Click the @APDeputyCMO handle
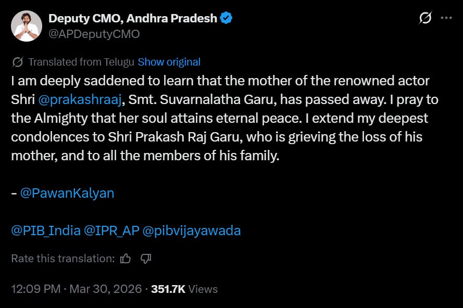 [x=94, y=34]
